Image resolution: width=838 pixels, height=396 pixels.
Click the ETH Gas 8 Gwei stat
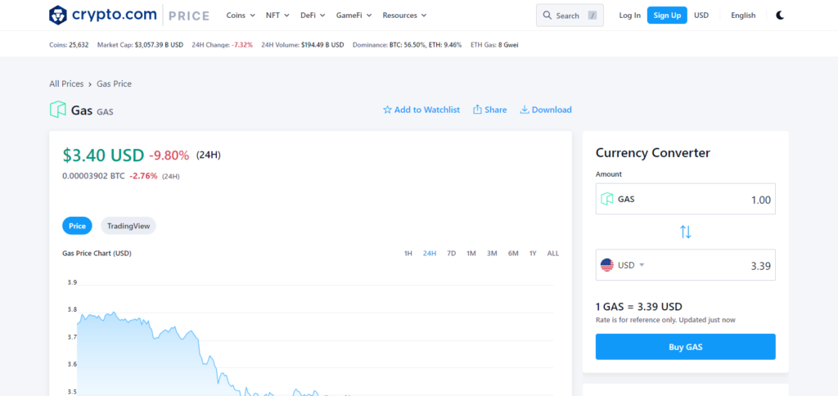(494, 45)
